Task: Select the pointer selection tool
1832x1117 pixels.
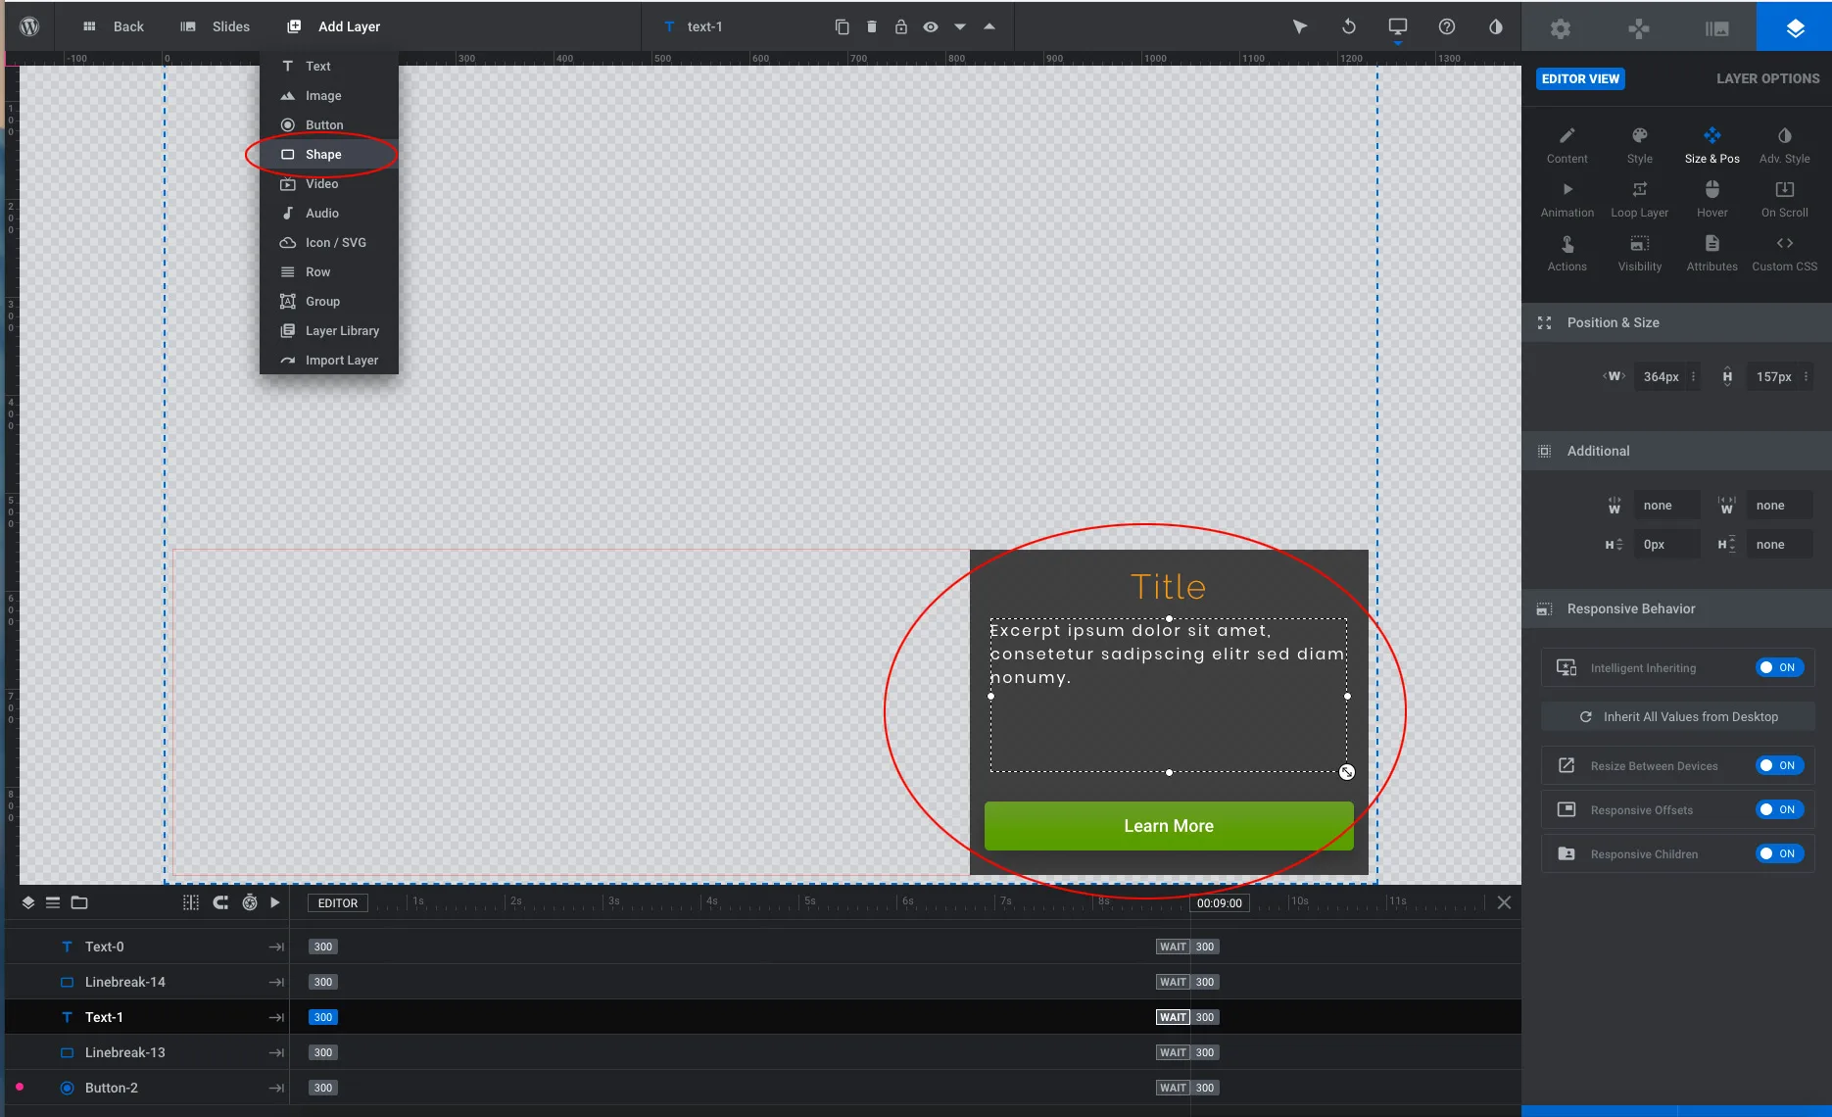Action: 1299,26
